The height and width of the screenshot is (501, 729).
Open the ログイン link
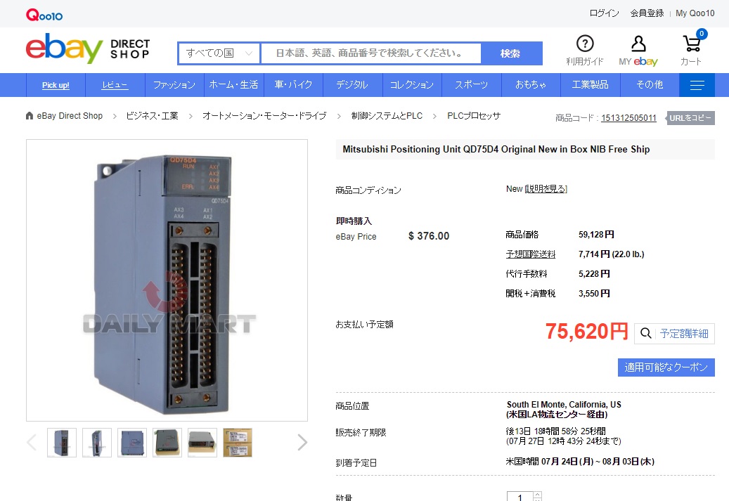[604, 13]
